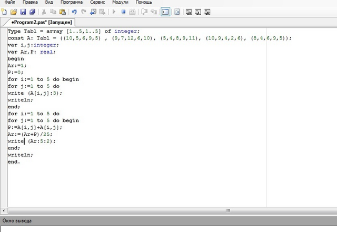Image resolution: width=337 pixels, height=232 pixels.
Task: Open the Файл menu
Action: pyautogui.click(x=10, y=2)
